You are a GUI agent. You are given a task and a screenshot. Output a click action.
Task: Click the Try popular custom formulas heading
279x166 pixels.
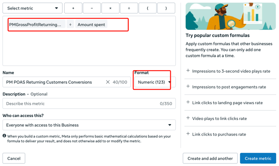pos(218,35)
